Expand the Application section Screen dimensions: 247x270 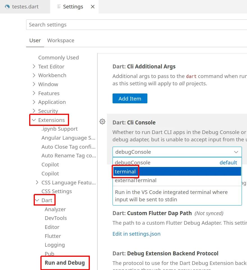[x=34, y=102]
